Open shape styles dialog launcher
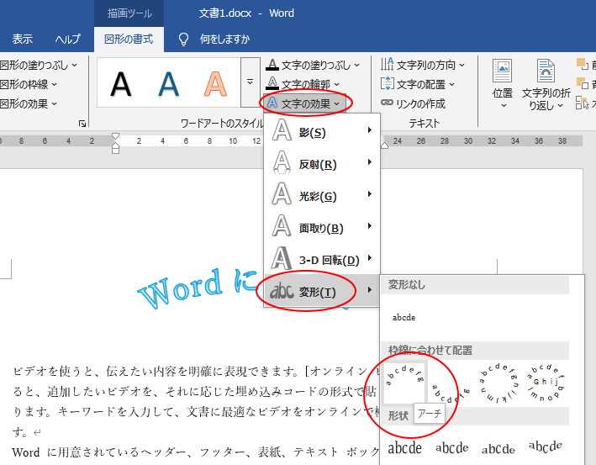The height and width of the screenshot is (465, 596). tap(82, 124)
